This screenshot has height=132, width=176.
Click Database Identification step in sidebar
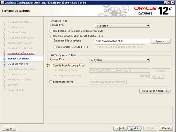click(x=21, y=38)
